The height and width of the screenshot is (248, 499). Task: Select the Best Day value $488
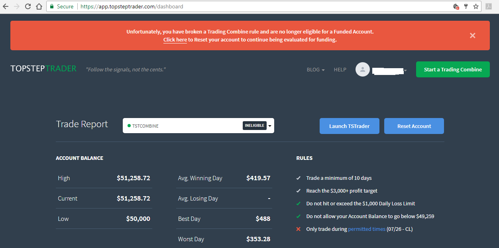[263, 219]
